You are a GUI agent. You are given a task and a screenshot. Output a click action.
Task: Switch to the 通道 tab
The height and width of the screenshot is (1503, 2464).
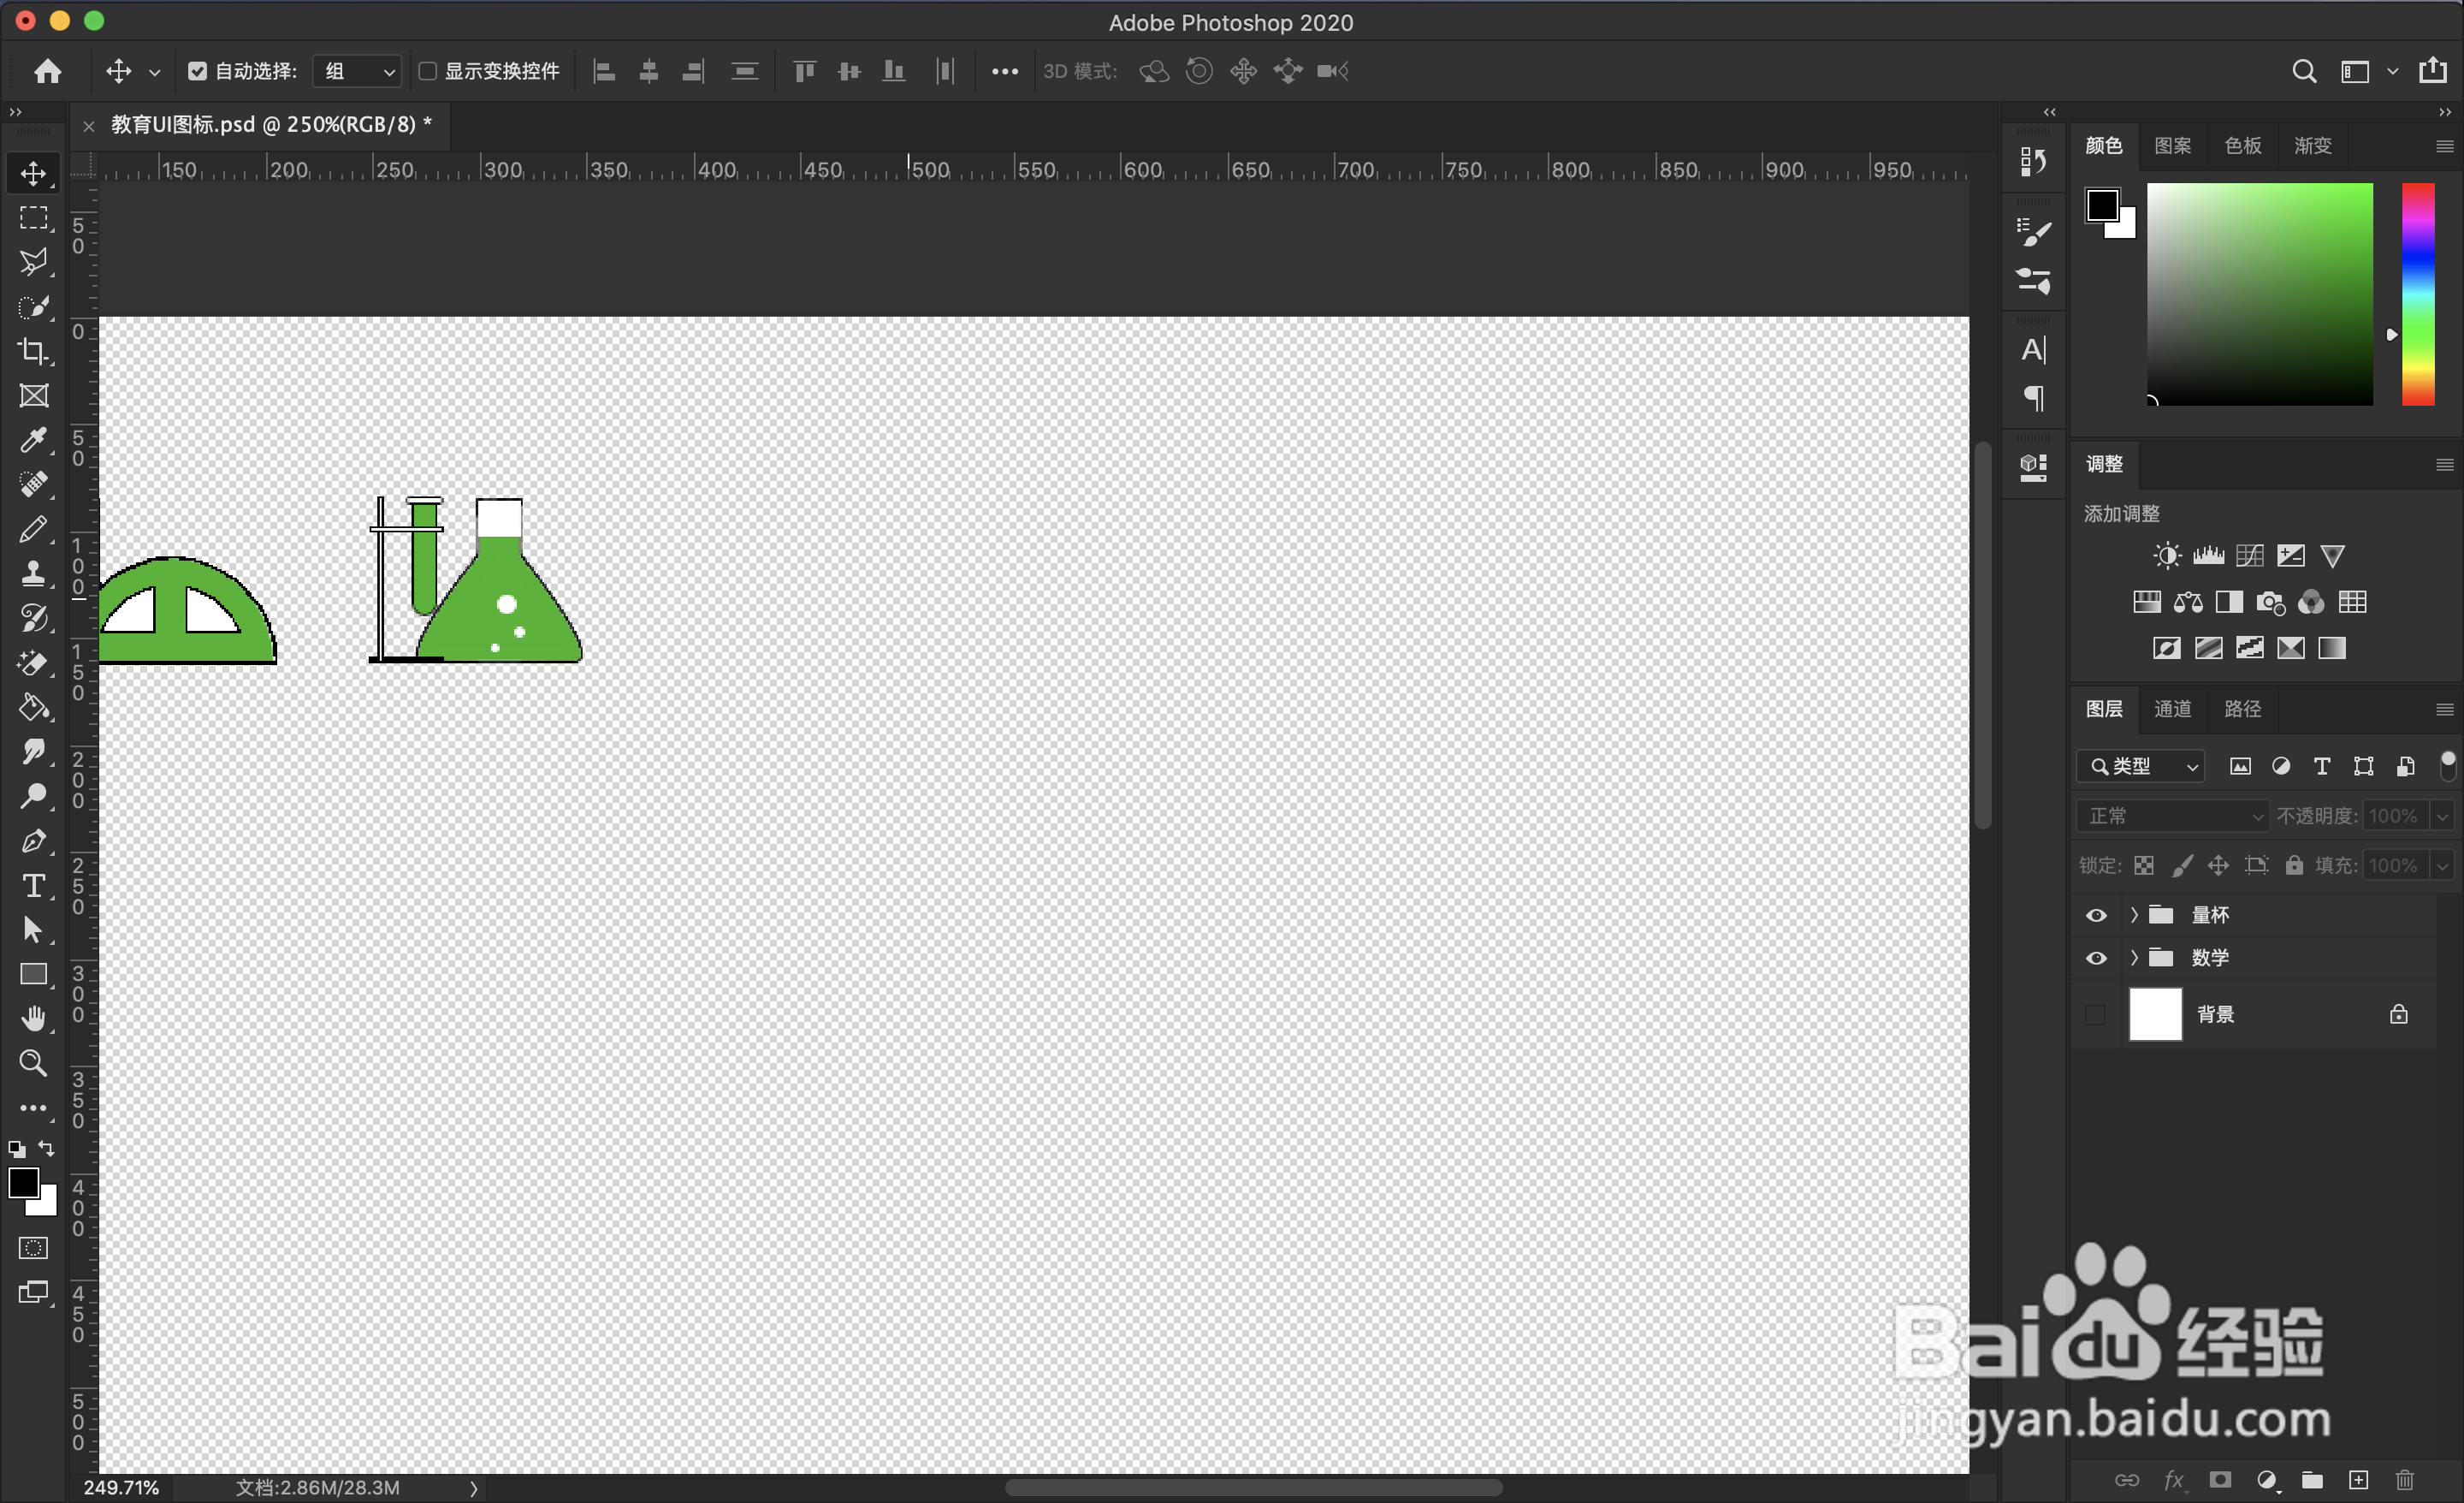(x=2172, y=710)
